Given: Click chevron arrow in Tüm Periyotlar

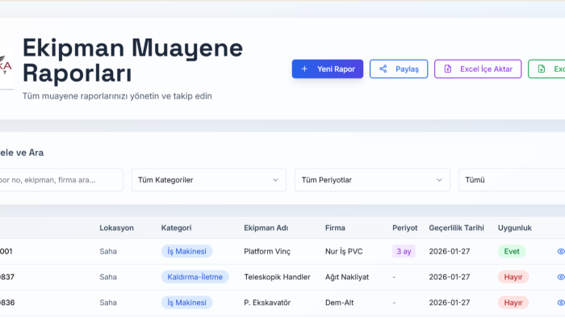Looking at the screenshot, I should click(439, 180).
